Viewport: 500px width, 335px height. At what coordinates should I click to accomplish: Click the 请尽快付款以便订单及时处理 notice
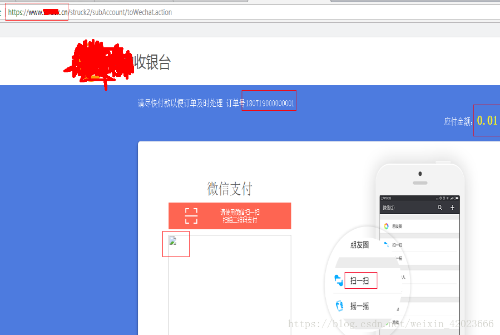[x=180, y=104]
